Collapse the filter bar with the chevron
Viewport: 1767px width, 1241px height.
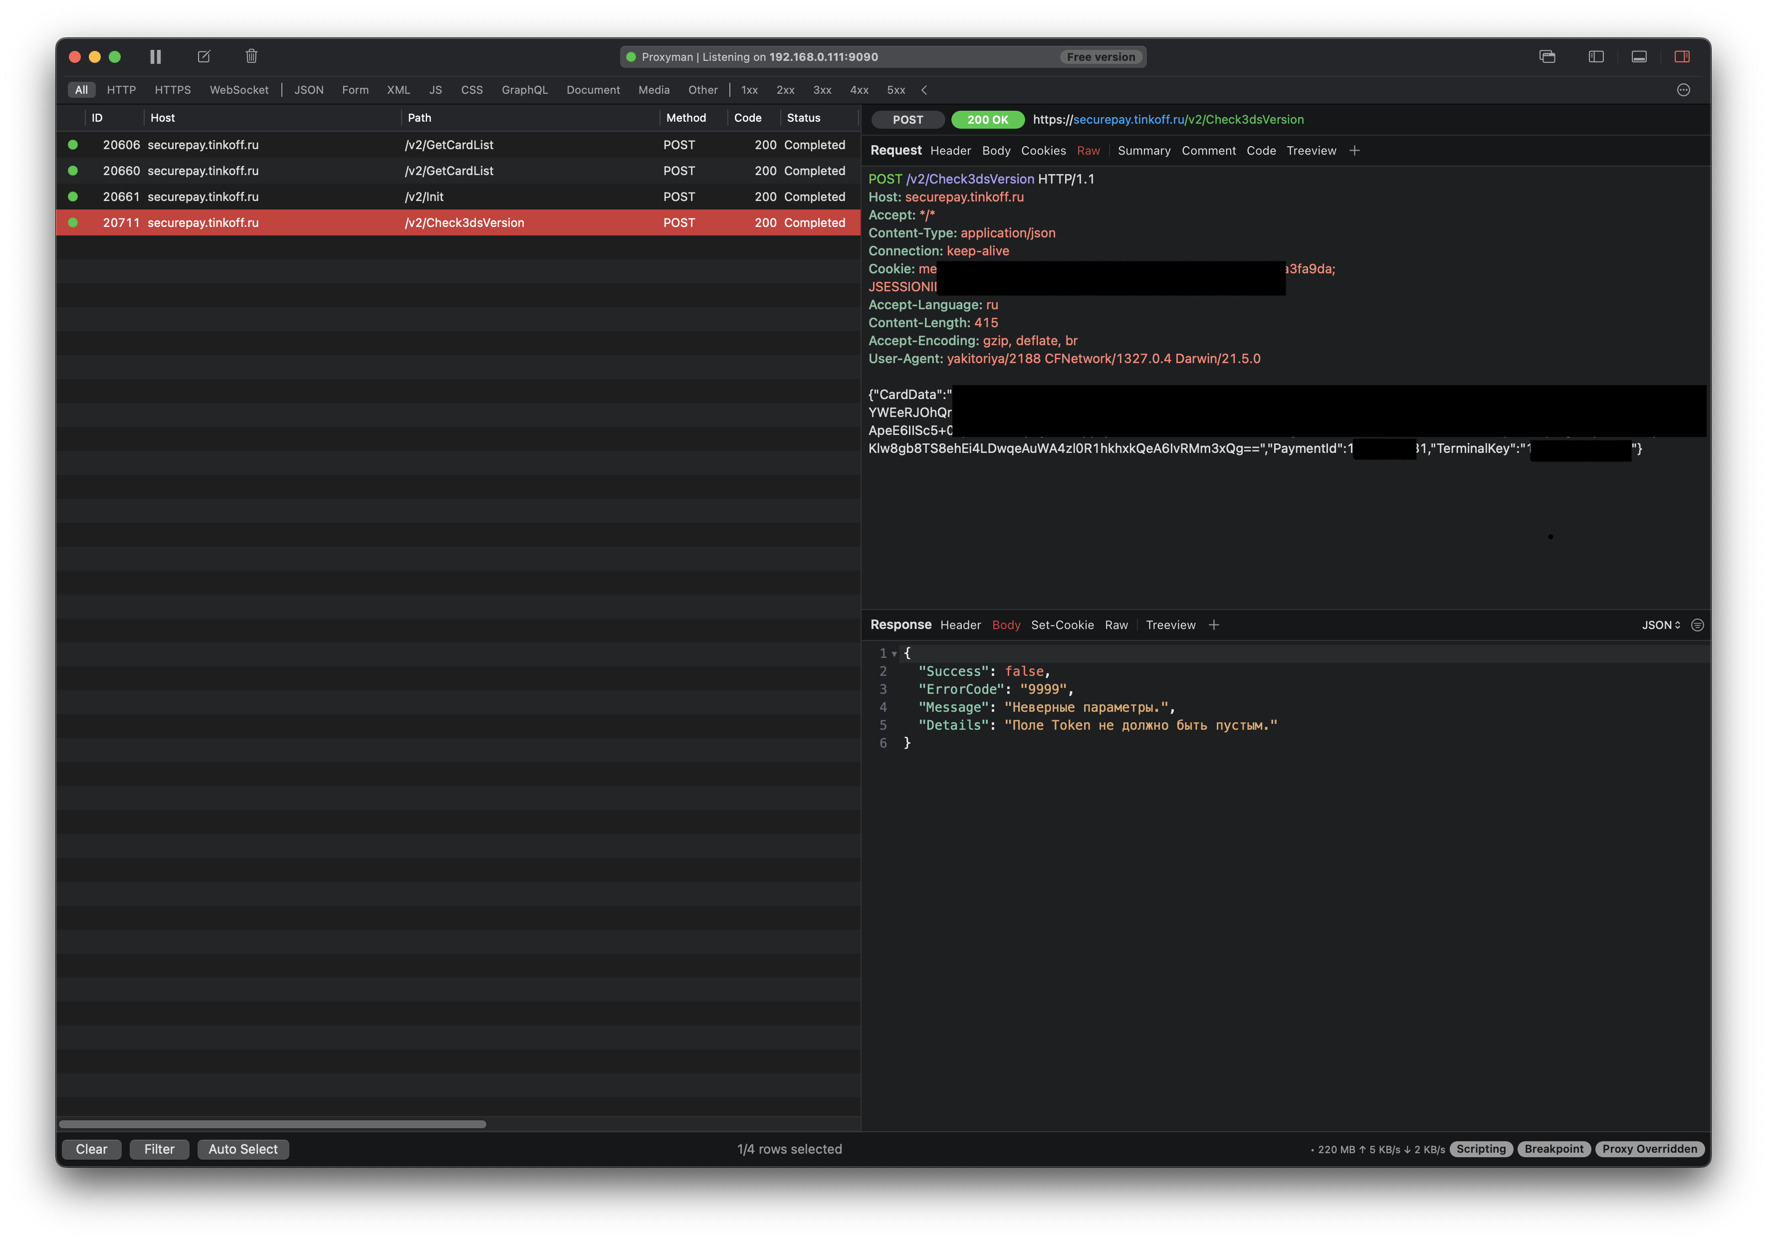pyautogui.click(x=924, y=90)
